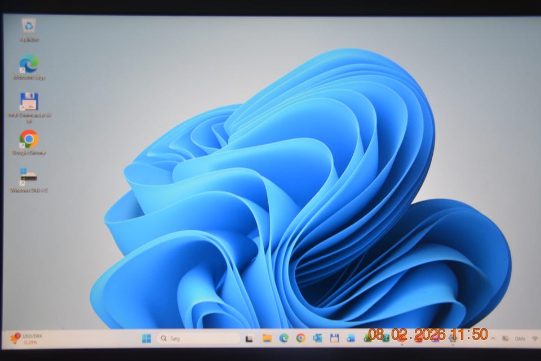The width and height of the screenshot is (541, 361).
Task: Select the Total Commander 64 bit desktop shortcut
Action: tap(29, 108)
